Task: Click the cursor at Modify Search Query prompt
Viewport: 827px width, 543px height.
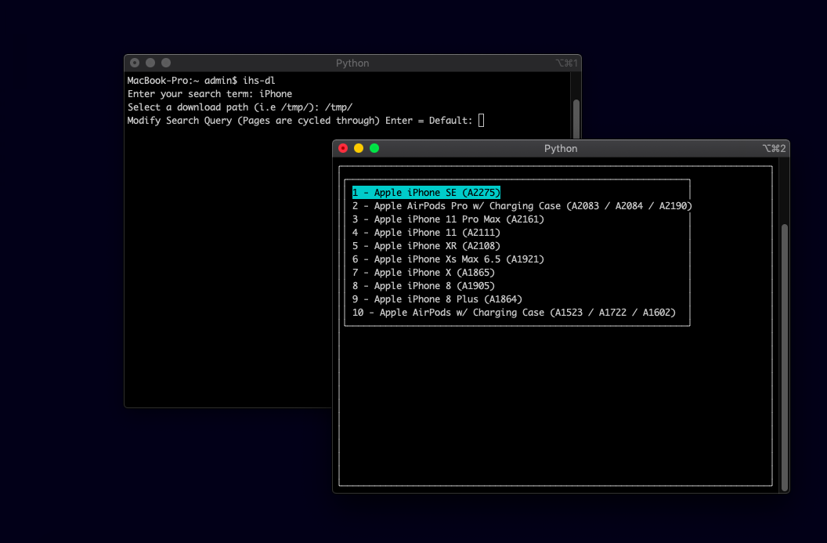Action: click(x=481, y=121)
